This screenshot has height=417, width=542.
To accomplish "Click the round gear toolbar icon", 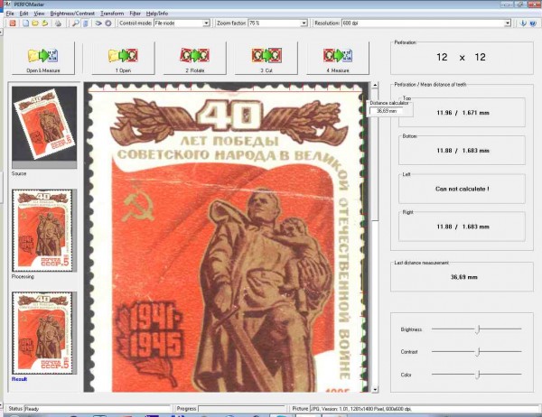I will (108, 23).
